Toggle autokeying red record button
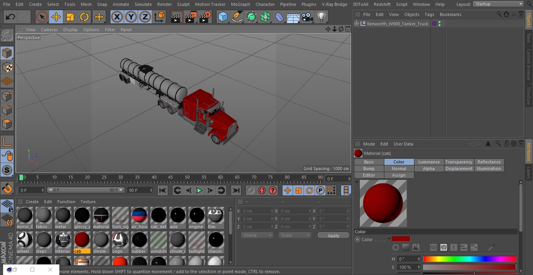Image resolution: width=533 pixels, height=275 pixels. coord(262,190)
